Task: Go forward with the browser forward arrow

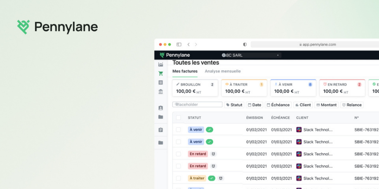Action: [x=196, y=44]
